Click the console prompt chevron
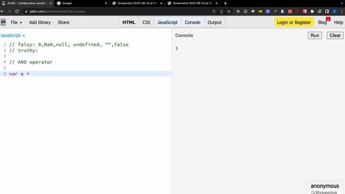 [x=177, y=48]
